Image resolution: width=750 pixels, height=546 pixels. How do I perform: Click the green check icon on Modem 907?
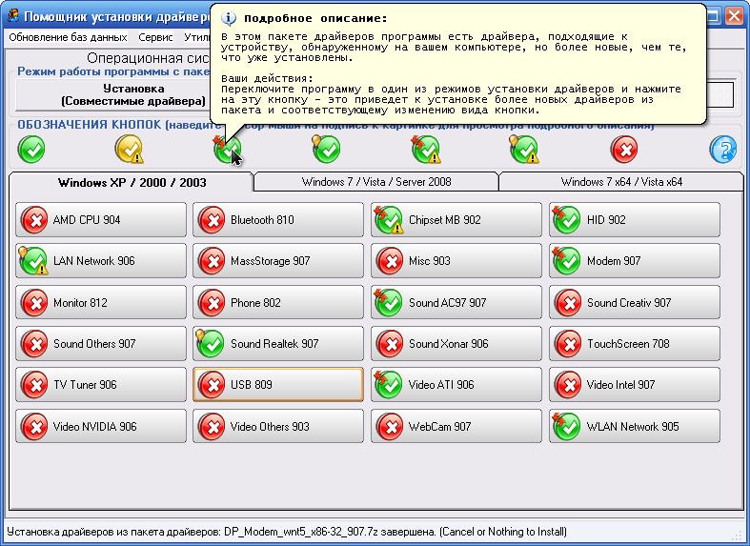click(x=567, y=260)
